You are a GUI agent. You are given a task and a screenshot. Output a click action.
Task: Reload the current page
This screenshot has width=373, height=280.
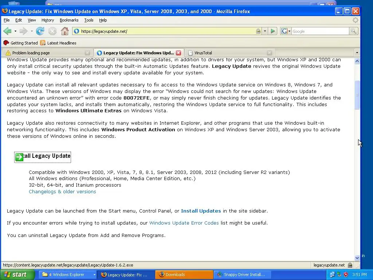[x=40, y=31]
